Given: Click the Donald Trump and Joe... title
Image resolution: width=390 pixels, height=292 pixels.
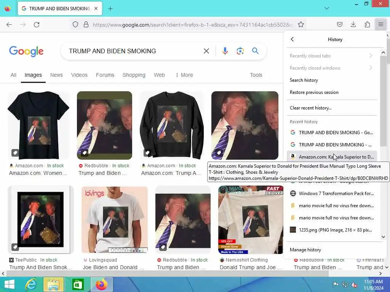Looking at the screenshot, I should tap(251, 267).
